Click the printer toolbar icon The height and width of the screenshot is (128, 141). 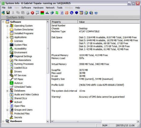(x=28, y=13)
